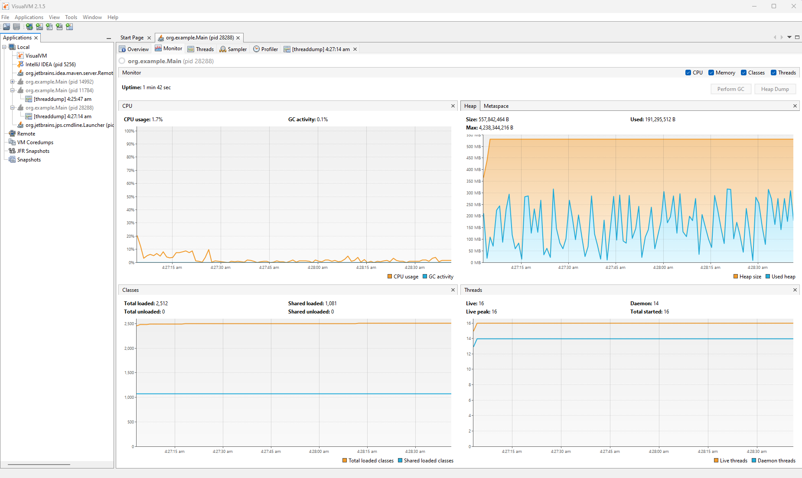The height and width of the screenshot is (478, 802).
Task: Collapse the Local applications node
Action: point(3,47)
